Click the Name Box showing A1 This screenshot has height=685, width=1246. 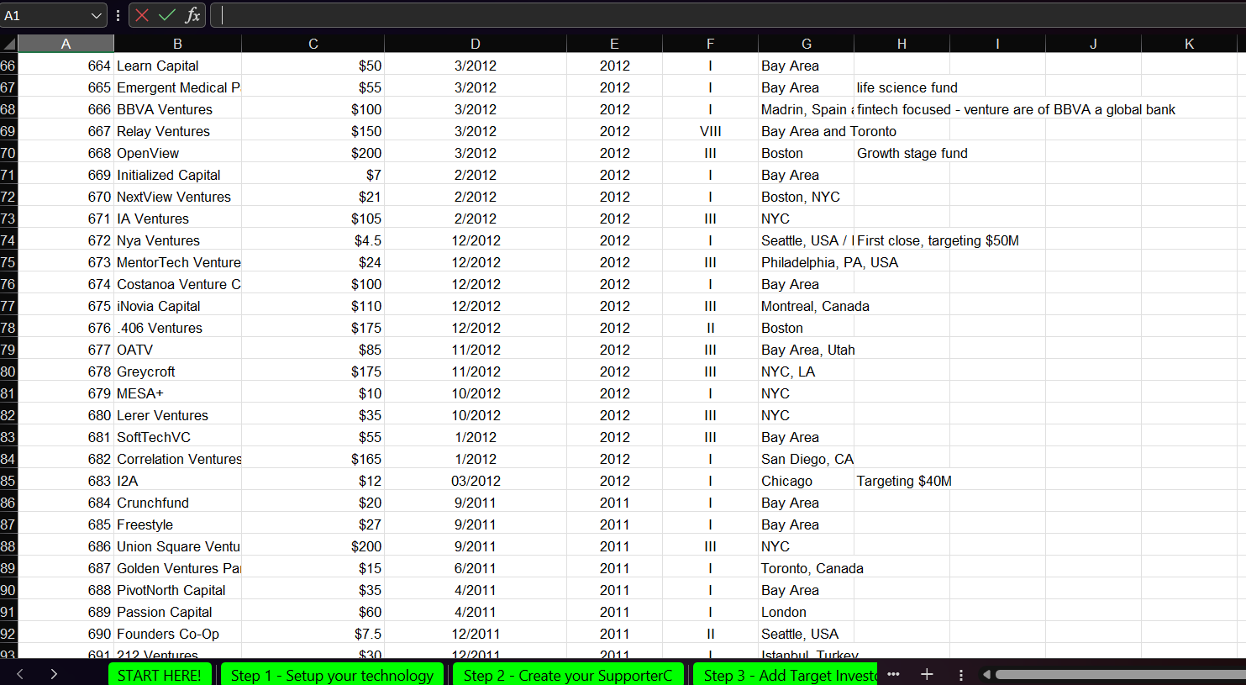tap(44, 15)
